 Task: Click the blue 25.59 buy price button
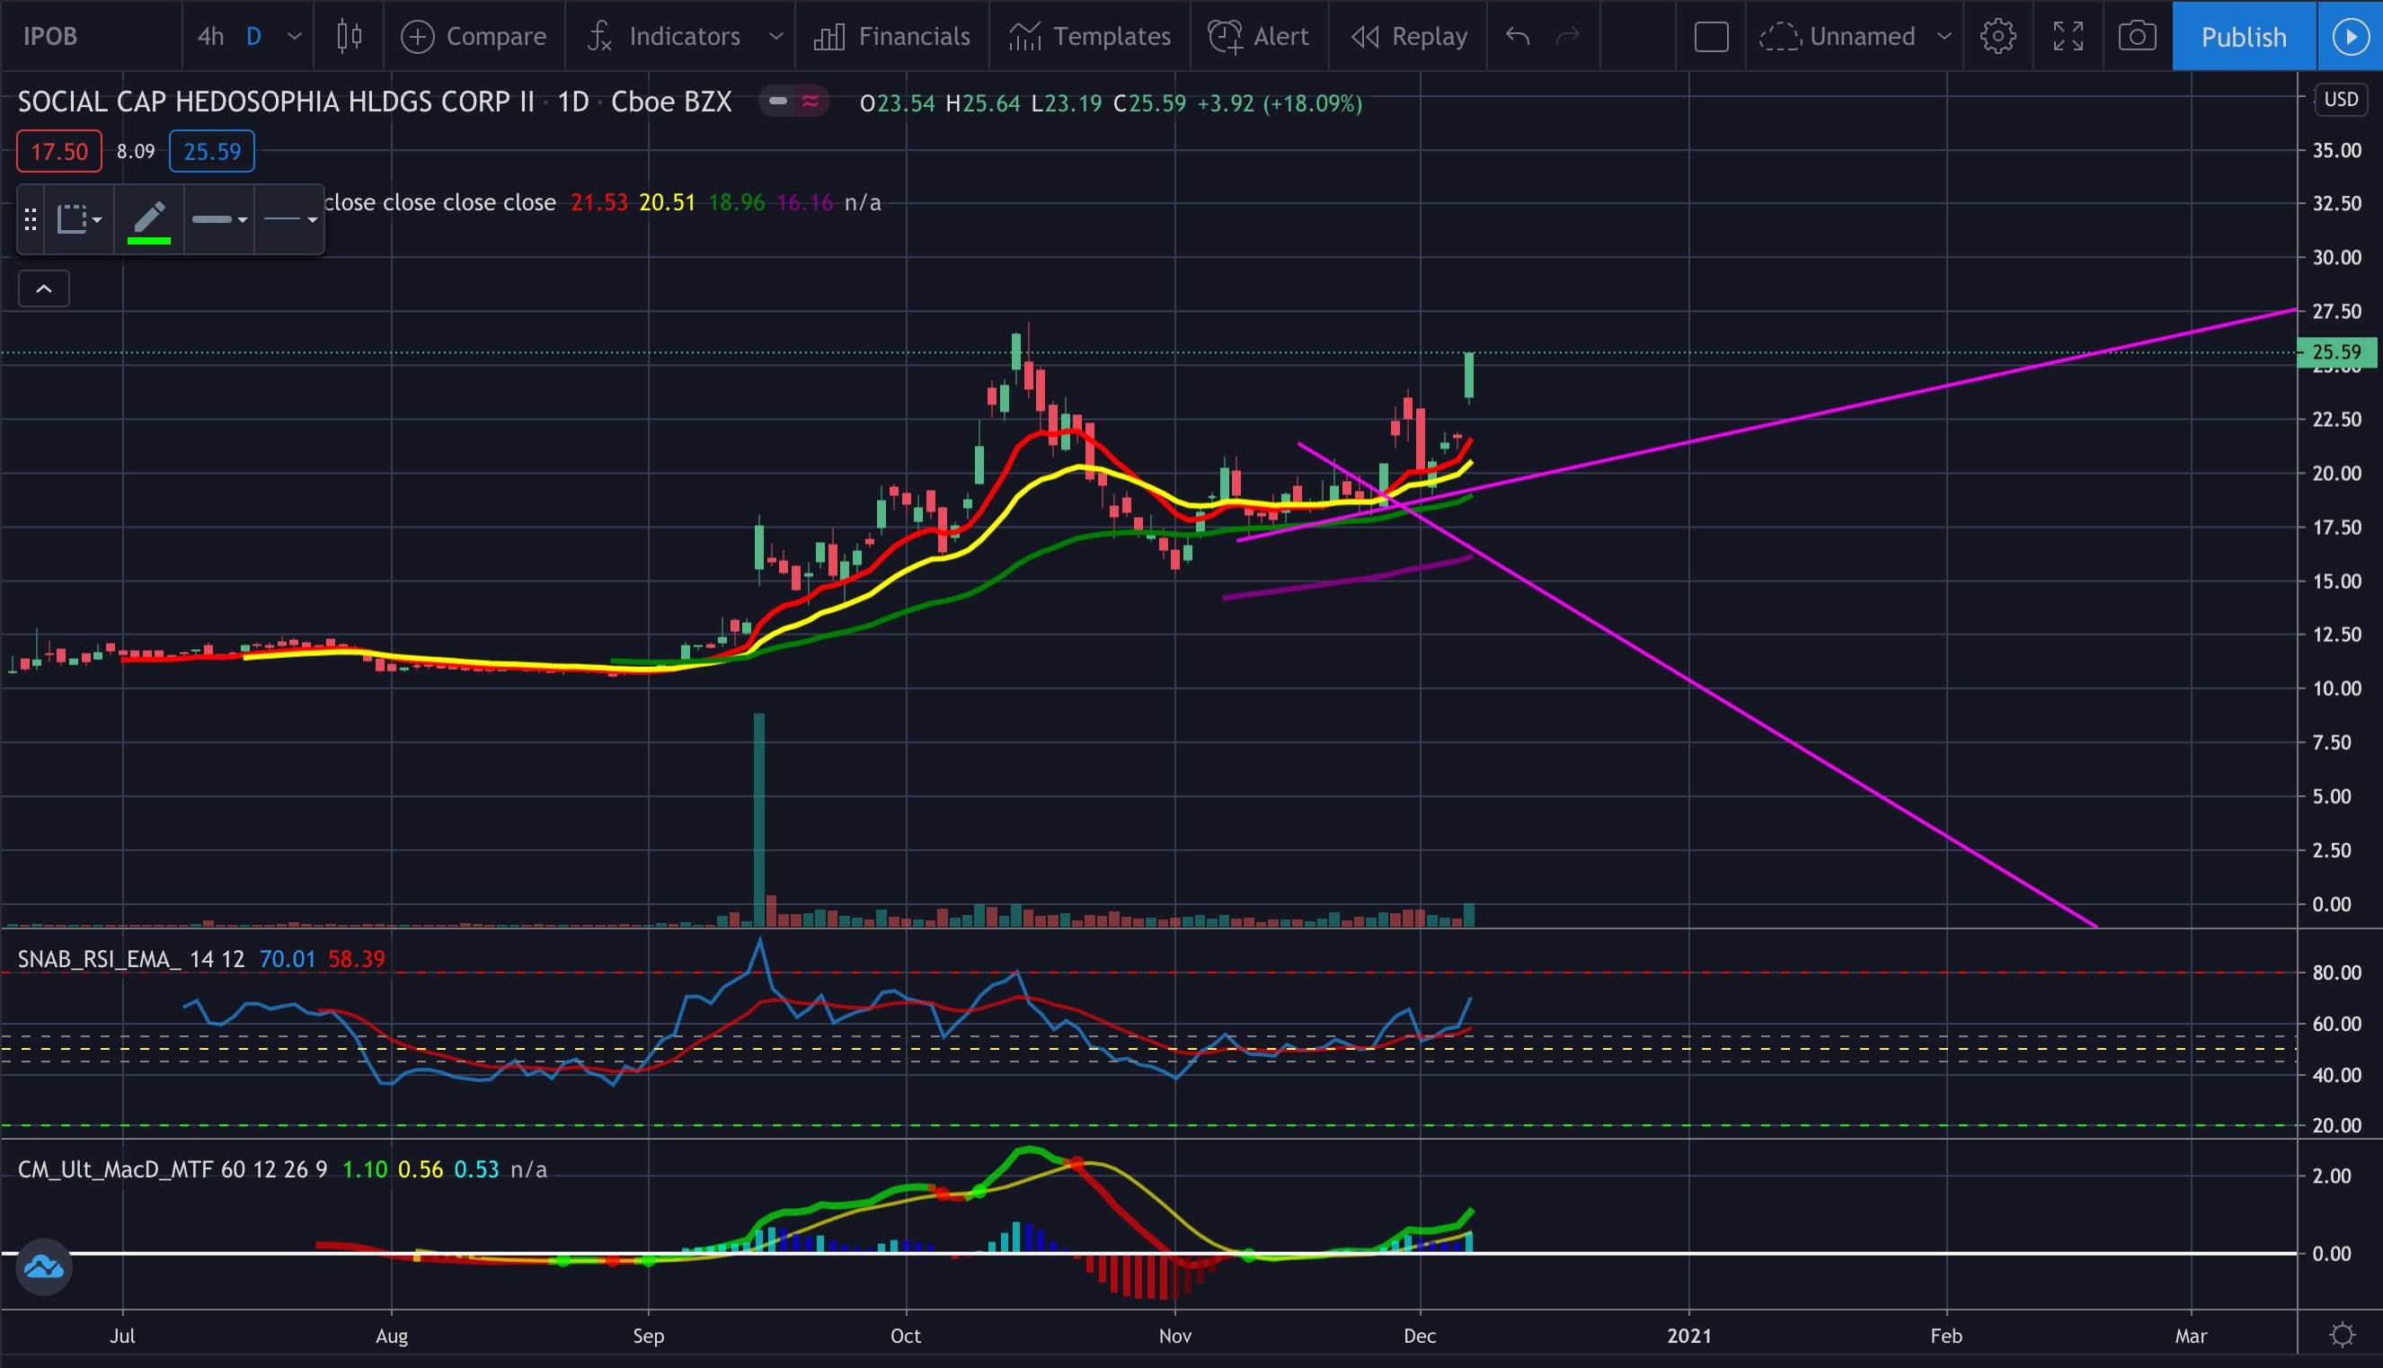211,151
